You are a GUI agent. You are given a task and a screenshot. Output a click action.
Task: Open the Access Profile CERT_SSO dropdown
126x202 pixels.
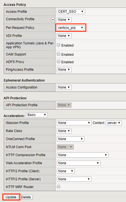71,12
